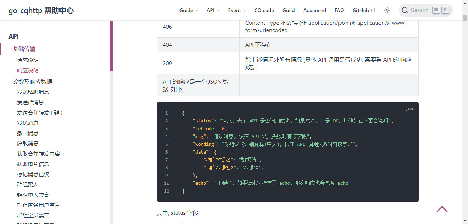Toggle dark mode with the sun icon
The width and height of the screenshot is (468, 224).
point(387,10)
